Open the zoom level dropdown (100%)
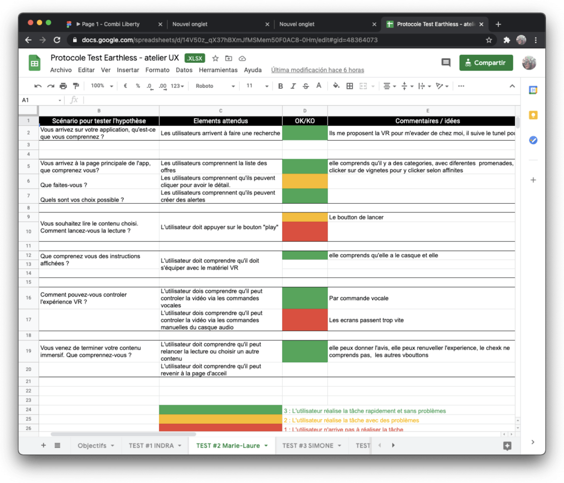The width and height of the screenshot is (564, 483). pos(102,86)
